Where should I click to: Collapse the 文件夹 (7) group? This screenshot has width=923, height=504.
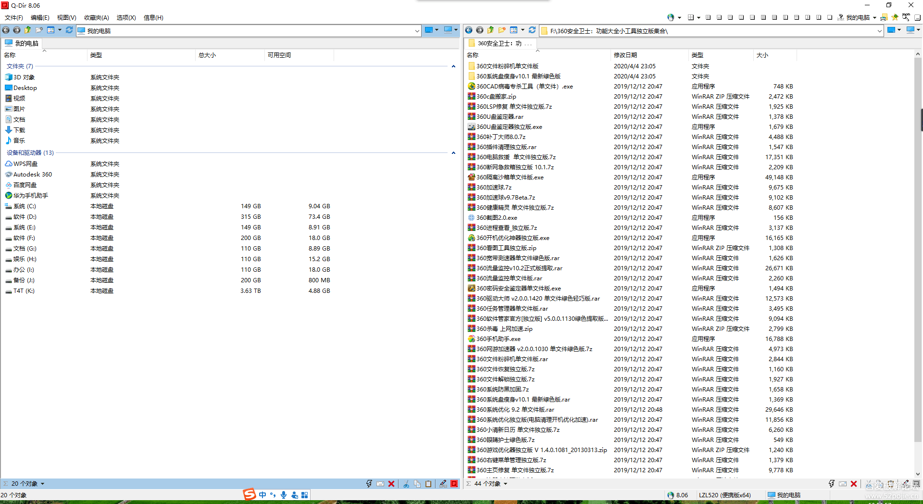pyautogui.click(x=453, y=66)
